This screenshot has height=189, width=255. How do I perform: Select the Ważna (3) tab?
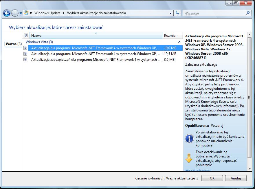[14, 44]
